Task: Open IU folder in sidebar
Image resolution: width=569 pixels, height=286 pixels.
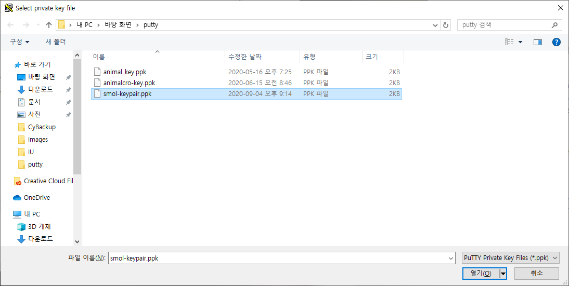Action: tap(31, 152)
